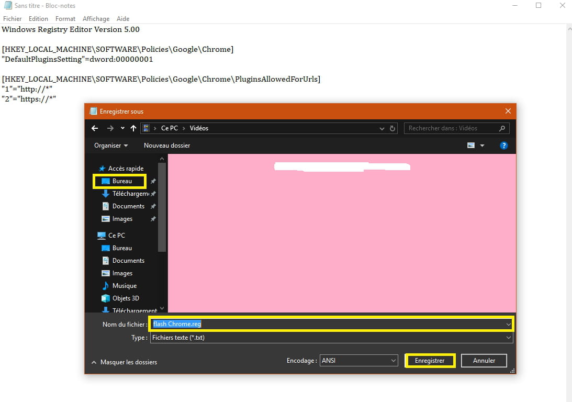Image resolution: width=572 pixels, height=402 pixels.
Task: Open the Format menu in Notepad
Action: (65, 19)
